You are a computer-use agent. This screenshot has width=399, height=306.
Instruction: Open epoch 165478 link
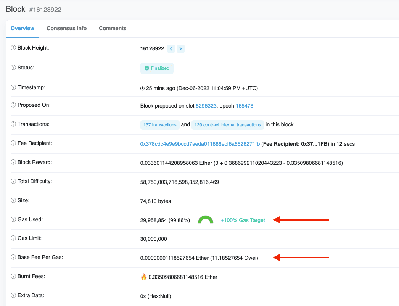[x=244, y=106]
